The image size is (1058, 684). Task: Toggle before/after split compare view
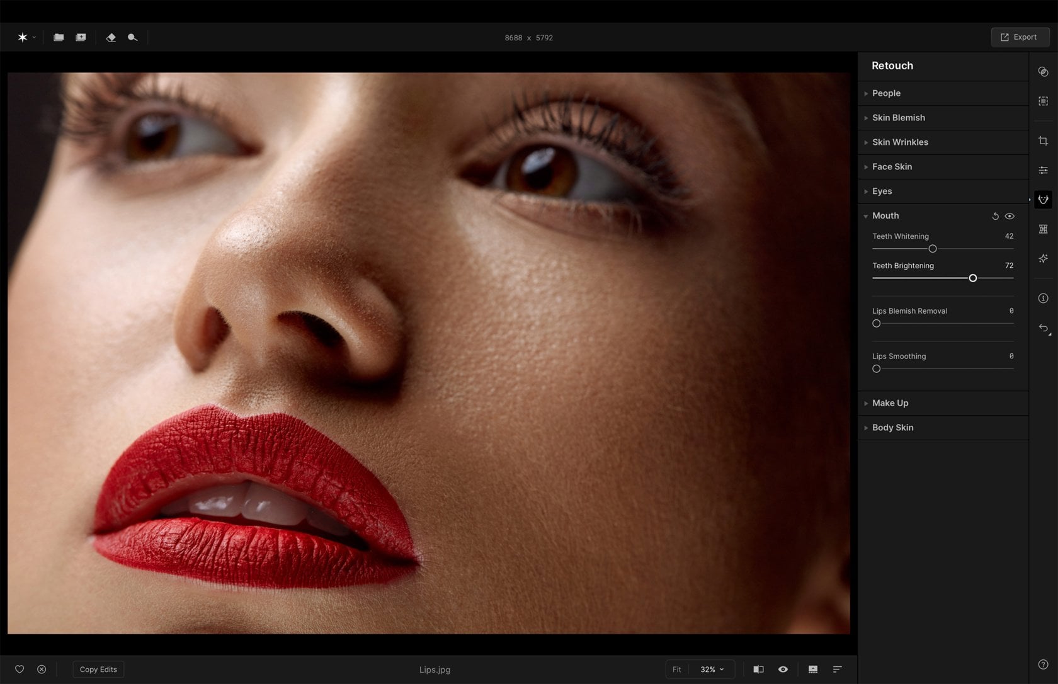click(x=758, y=670)
